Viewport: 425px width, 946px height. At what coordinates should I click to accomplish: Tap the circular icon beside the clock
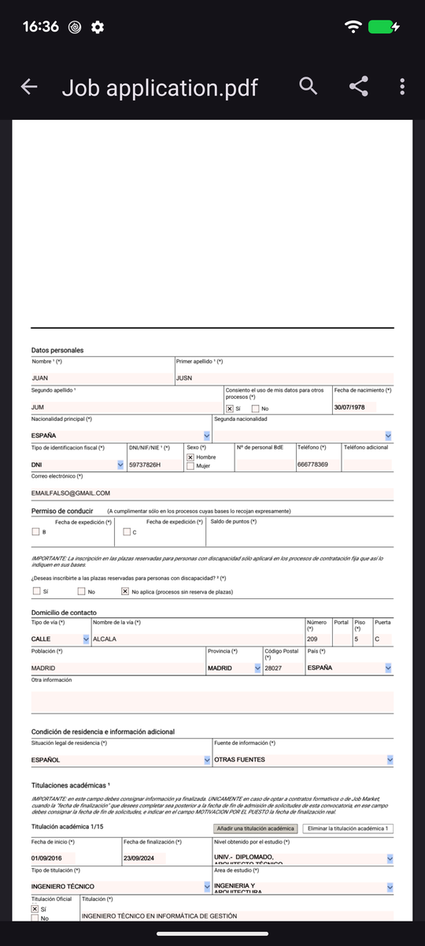click(x=75, y=27)
